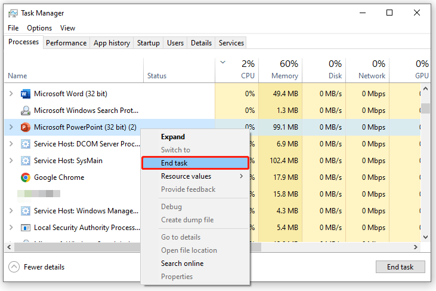Click Fewer details link
Image resolution: width=436 pixels, height=291 pixels.
tap(44, 267)
